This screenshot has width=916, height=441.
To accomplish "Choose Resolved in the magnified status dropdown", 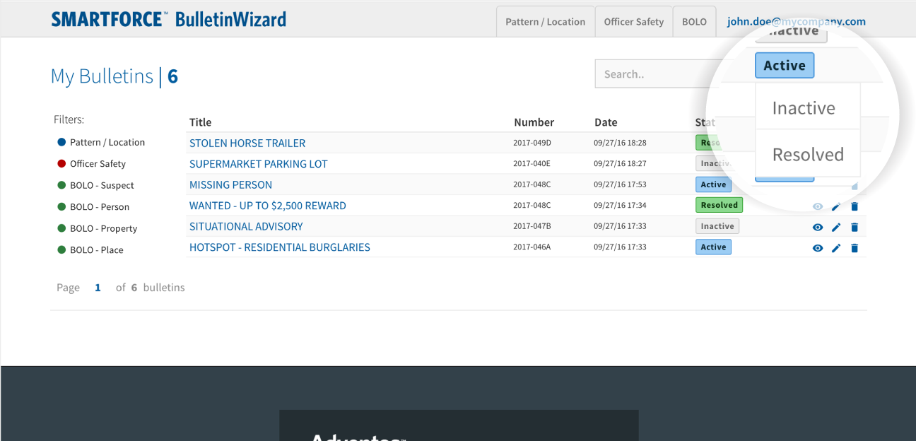I will point(808,154).
